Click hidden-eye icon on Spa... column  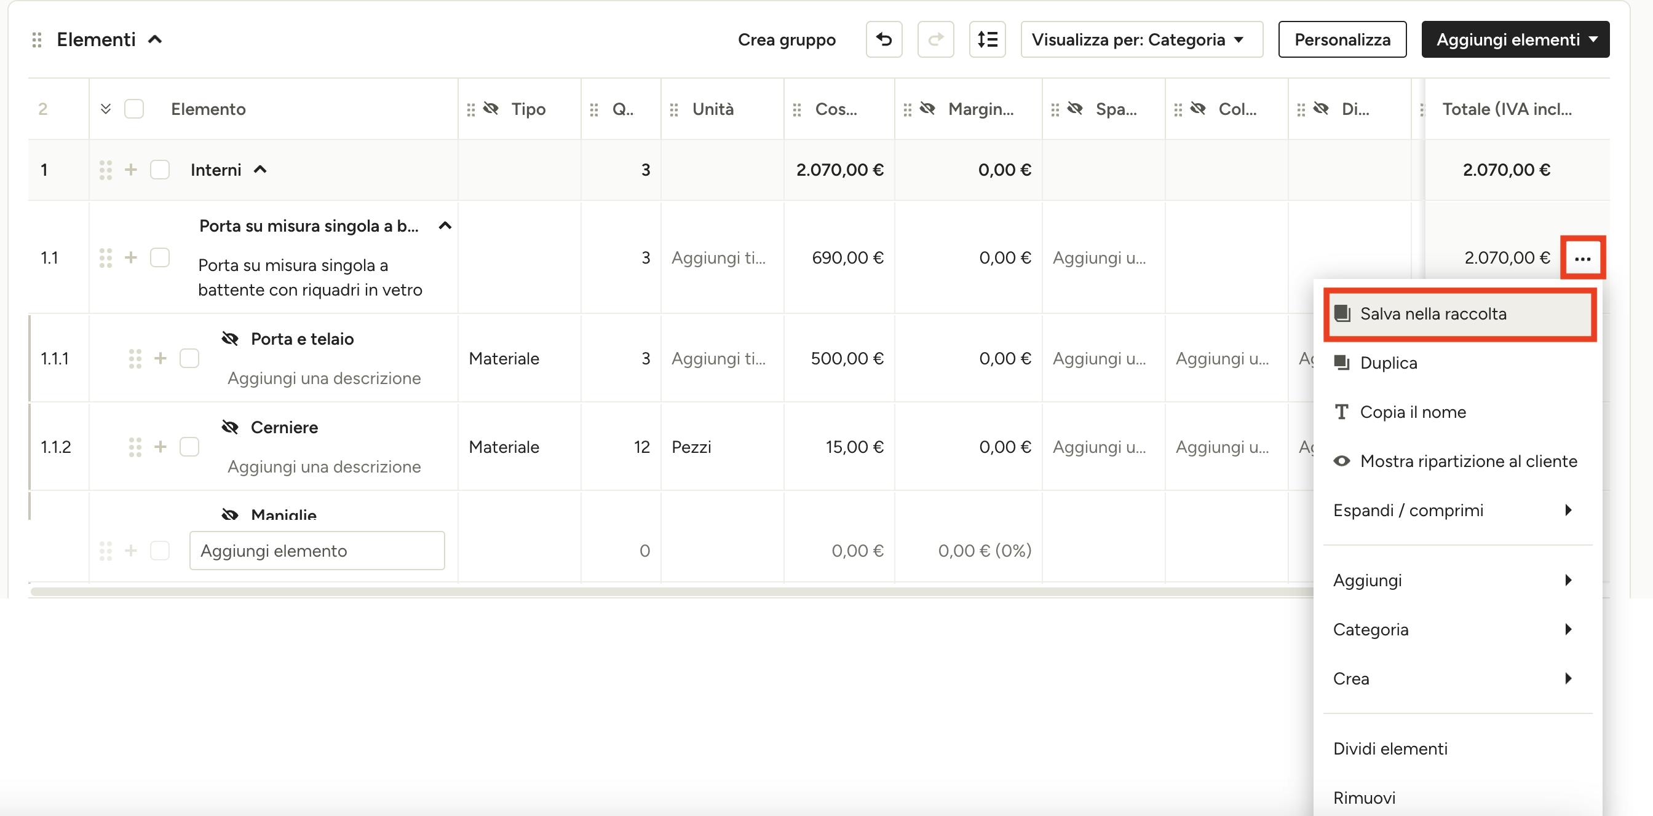1075,108
